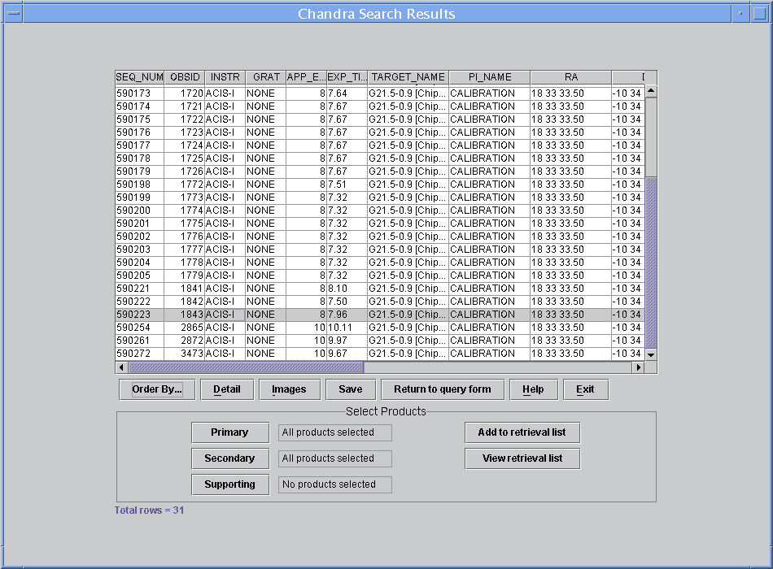773x569 pixels.
Task: Click OBSID cell 1842
Action: [185, 302]
